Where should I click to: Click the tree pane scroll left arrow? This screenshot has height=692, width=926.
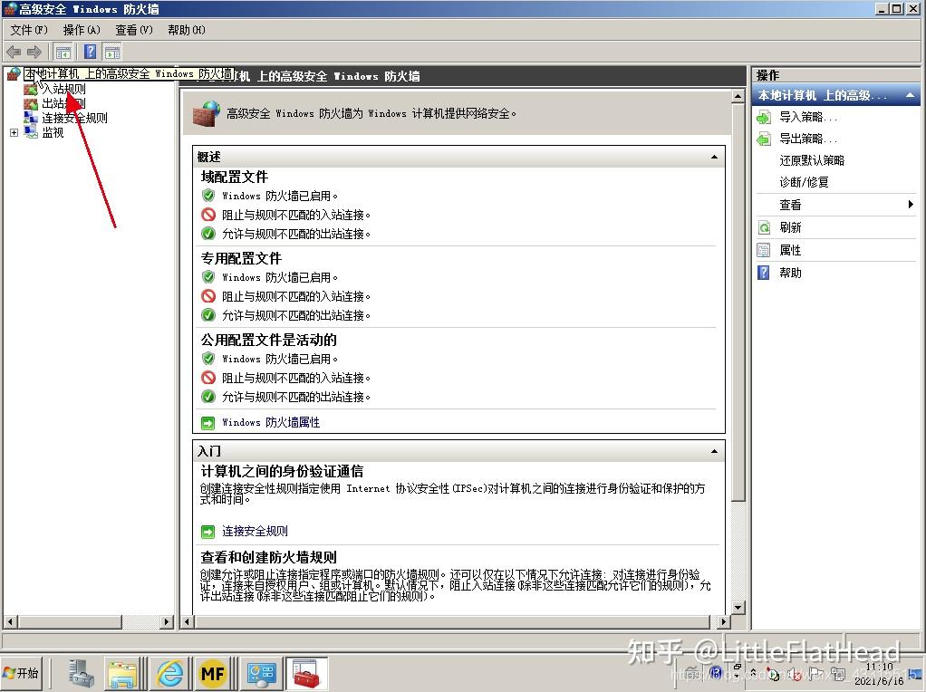pyautogui.click(x=9, y=621)
